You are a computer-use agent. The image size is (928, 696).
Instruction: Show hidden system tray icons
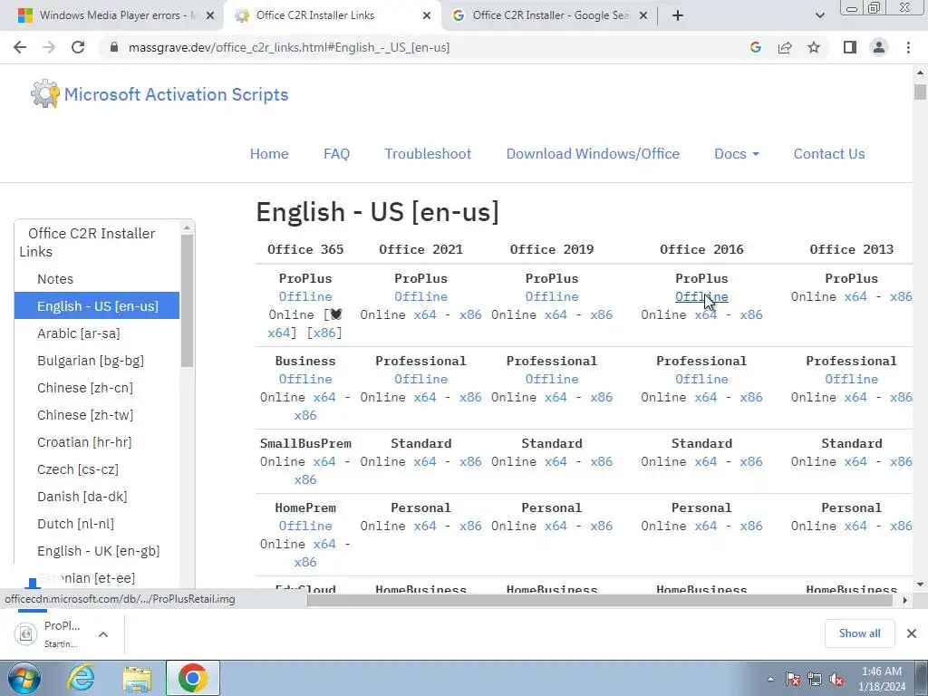click(770, 680)
